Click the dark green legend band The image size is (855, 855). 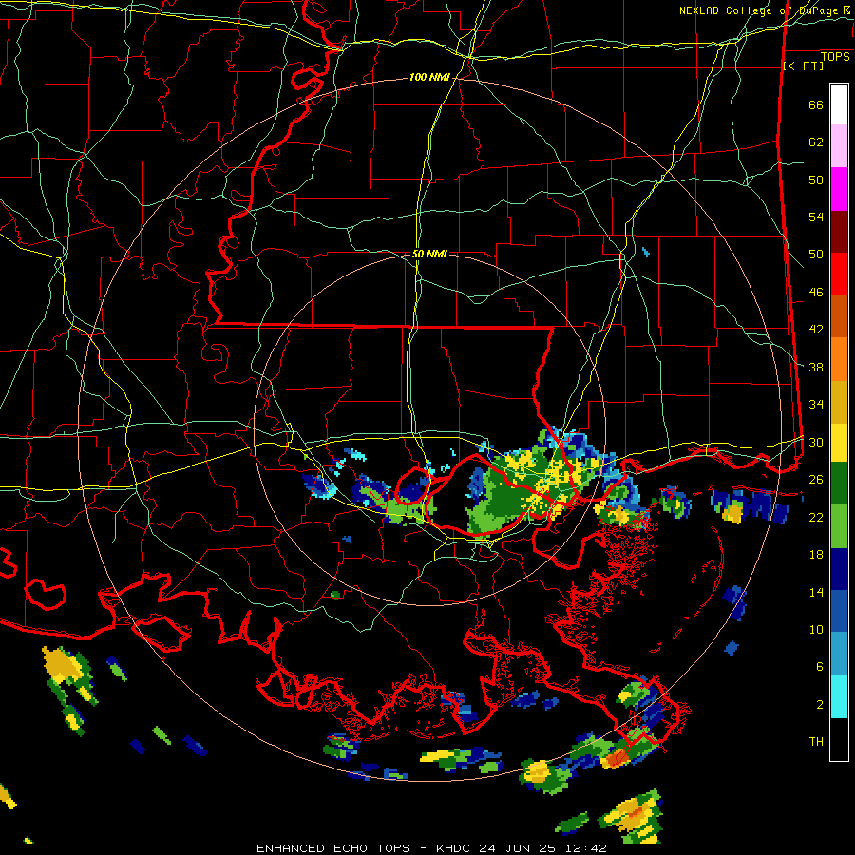(839, 484)
